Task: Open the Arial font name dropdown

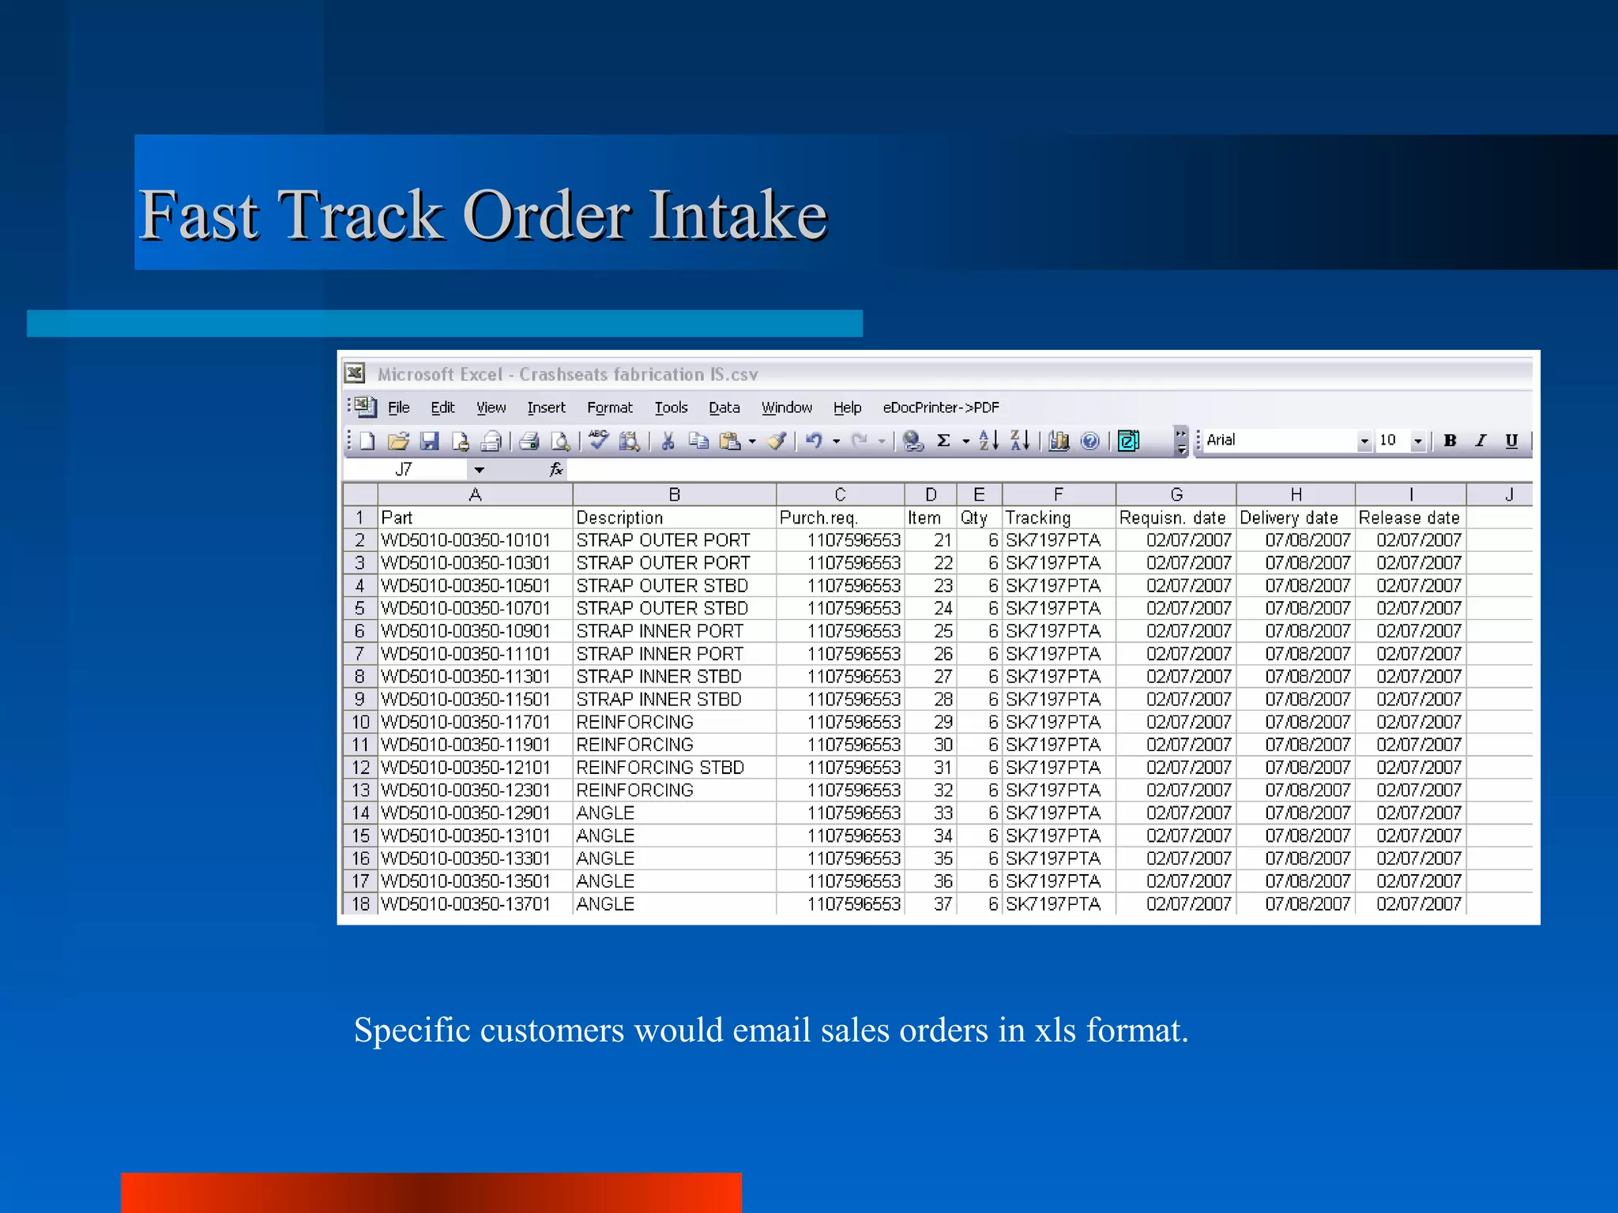Action: point(1364,441)
